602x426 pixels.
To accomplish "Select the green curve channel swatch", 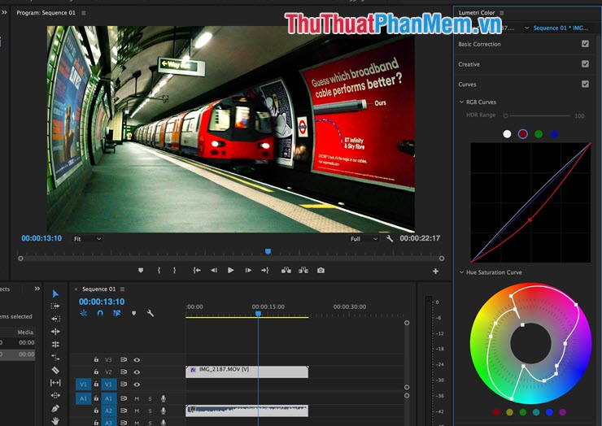I will click(539, 133).
